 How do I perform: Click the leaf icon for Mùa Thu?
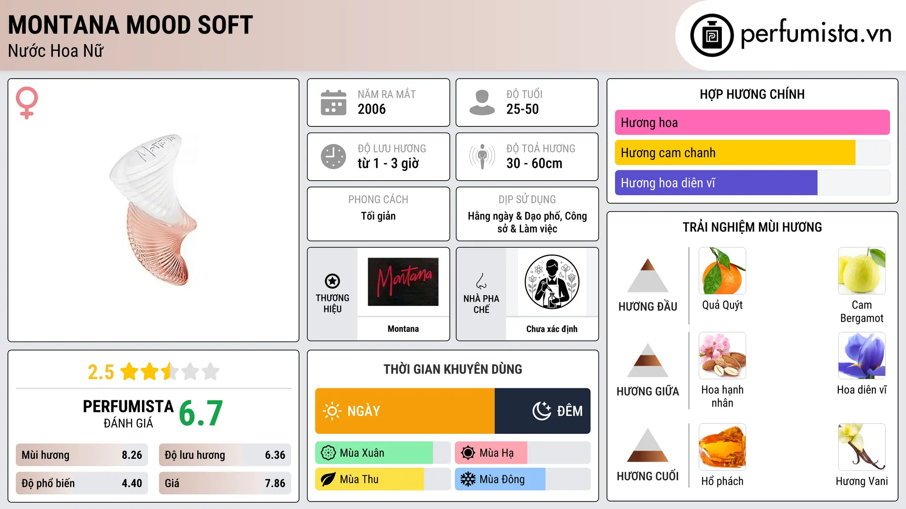[x=328, y=479]
